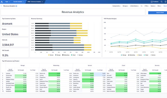Image resolution: width=167 pixels, height=98 pixels.
Task: Expand the United States filter dropdown
Action: 134,6
